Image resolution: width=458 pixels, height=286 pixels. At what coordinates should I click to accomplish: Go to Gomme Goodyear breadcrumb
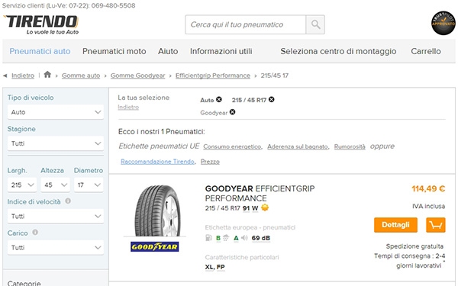click(x=137, y=76)
